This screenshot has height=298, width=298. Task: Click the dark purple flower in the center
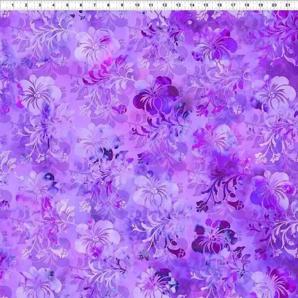click(x=156, y=95)
